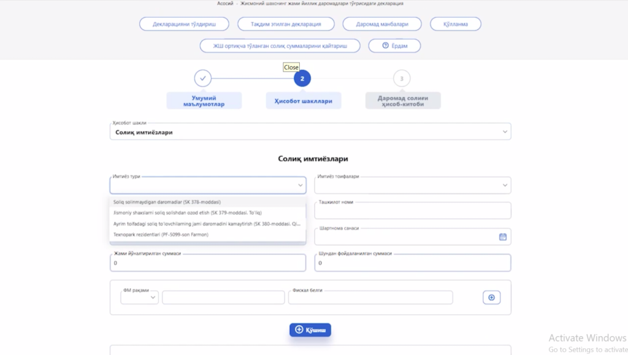Viewport: 628px width, 355px height.
Task: Click the completed checkmark step circle
Action: (202, 78)
